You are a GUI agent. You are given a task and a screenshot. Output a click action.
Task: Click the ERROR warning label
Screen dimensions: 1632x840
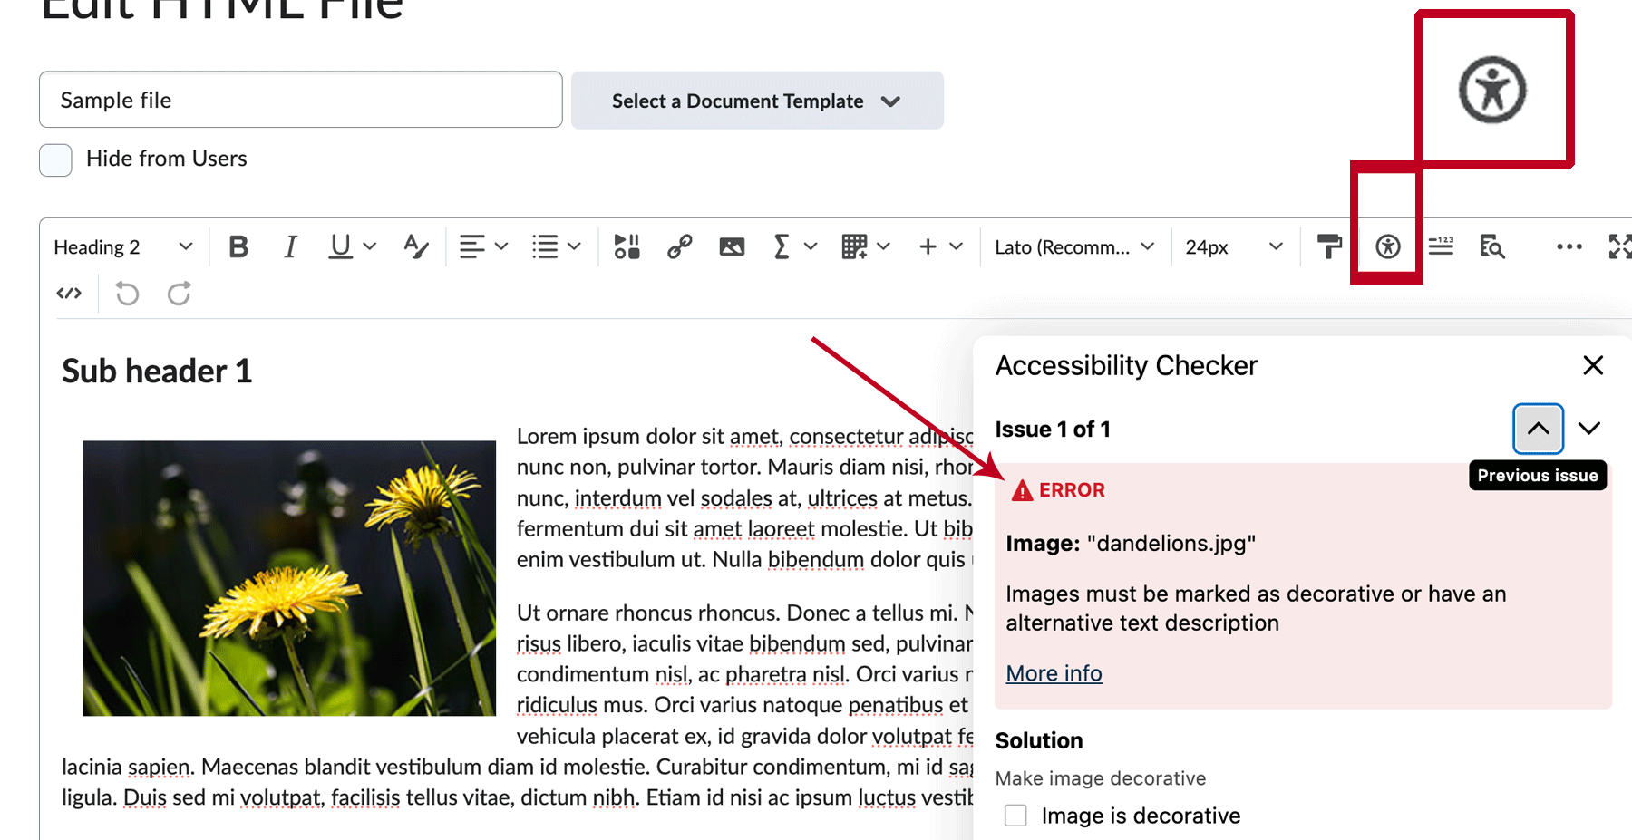pyautogui.click(x=1059, y=490)
